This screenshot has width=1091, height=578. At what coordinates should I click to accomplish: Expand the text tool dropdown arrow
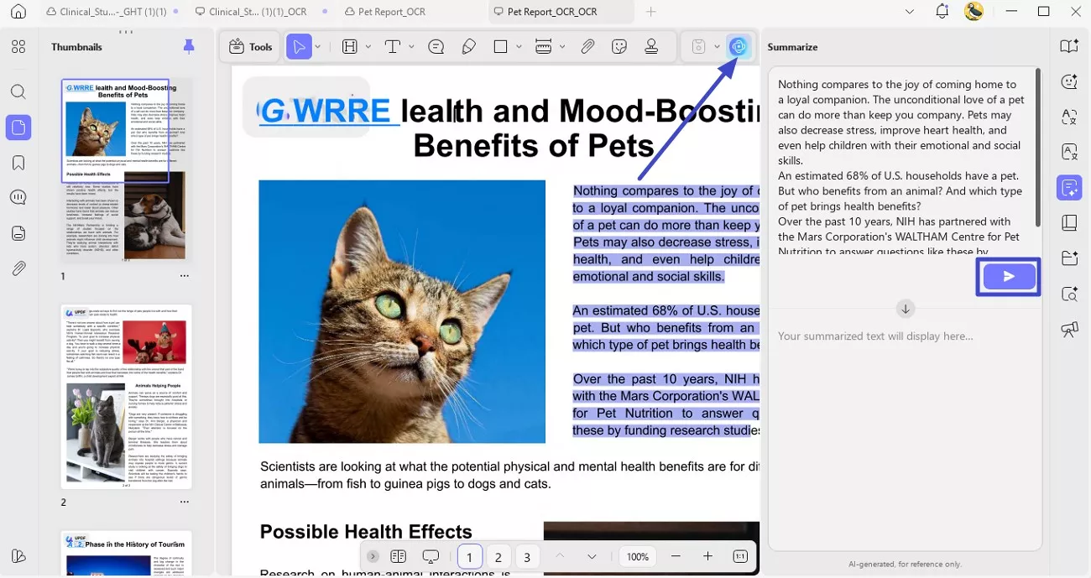point(411,47)
